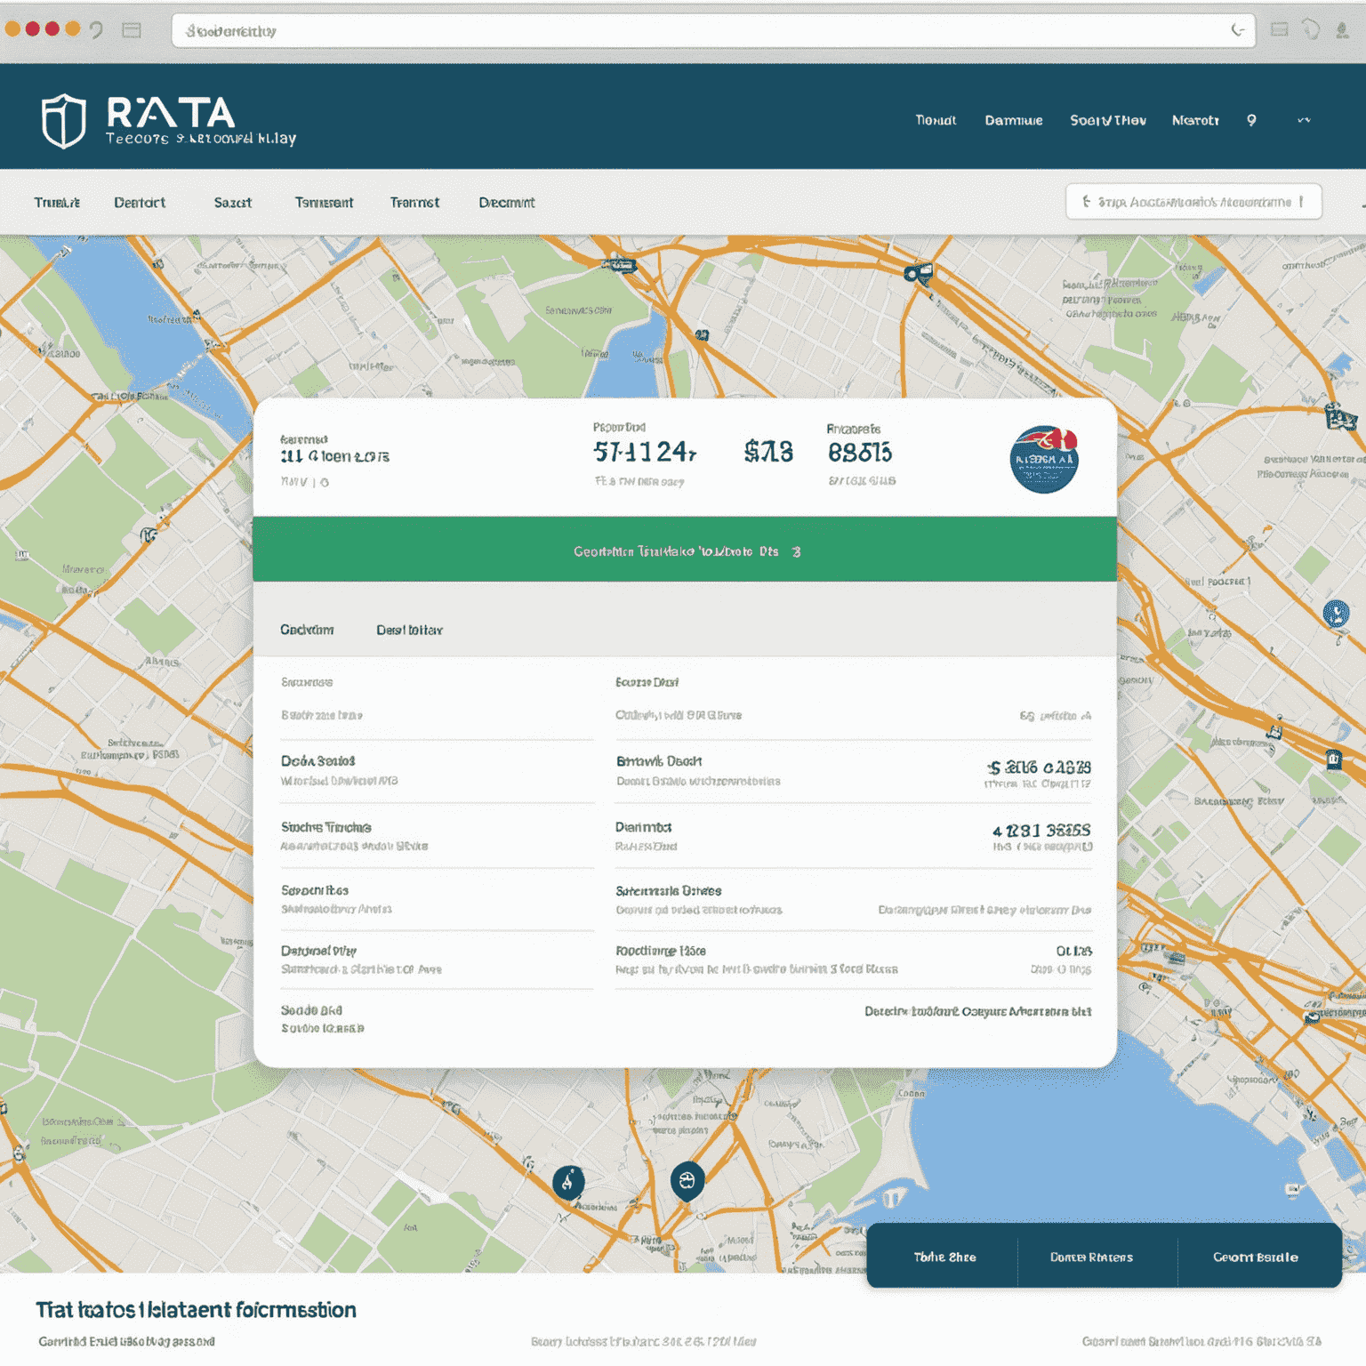
Task: Select the 'Tenmerant' sub-navigation tab
Action: 324,203
